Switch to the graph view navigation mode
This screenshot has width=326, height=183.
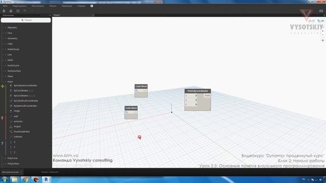tap(320, 21)
